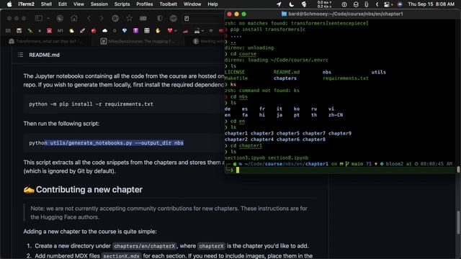Click the browser page vertical scrollbar
Image resolution: width=461 pixels, height=259 pixels.
click(458, 222)
